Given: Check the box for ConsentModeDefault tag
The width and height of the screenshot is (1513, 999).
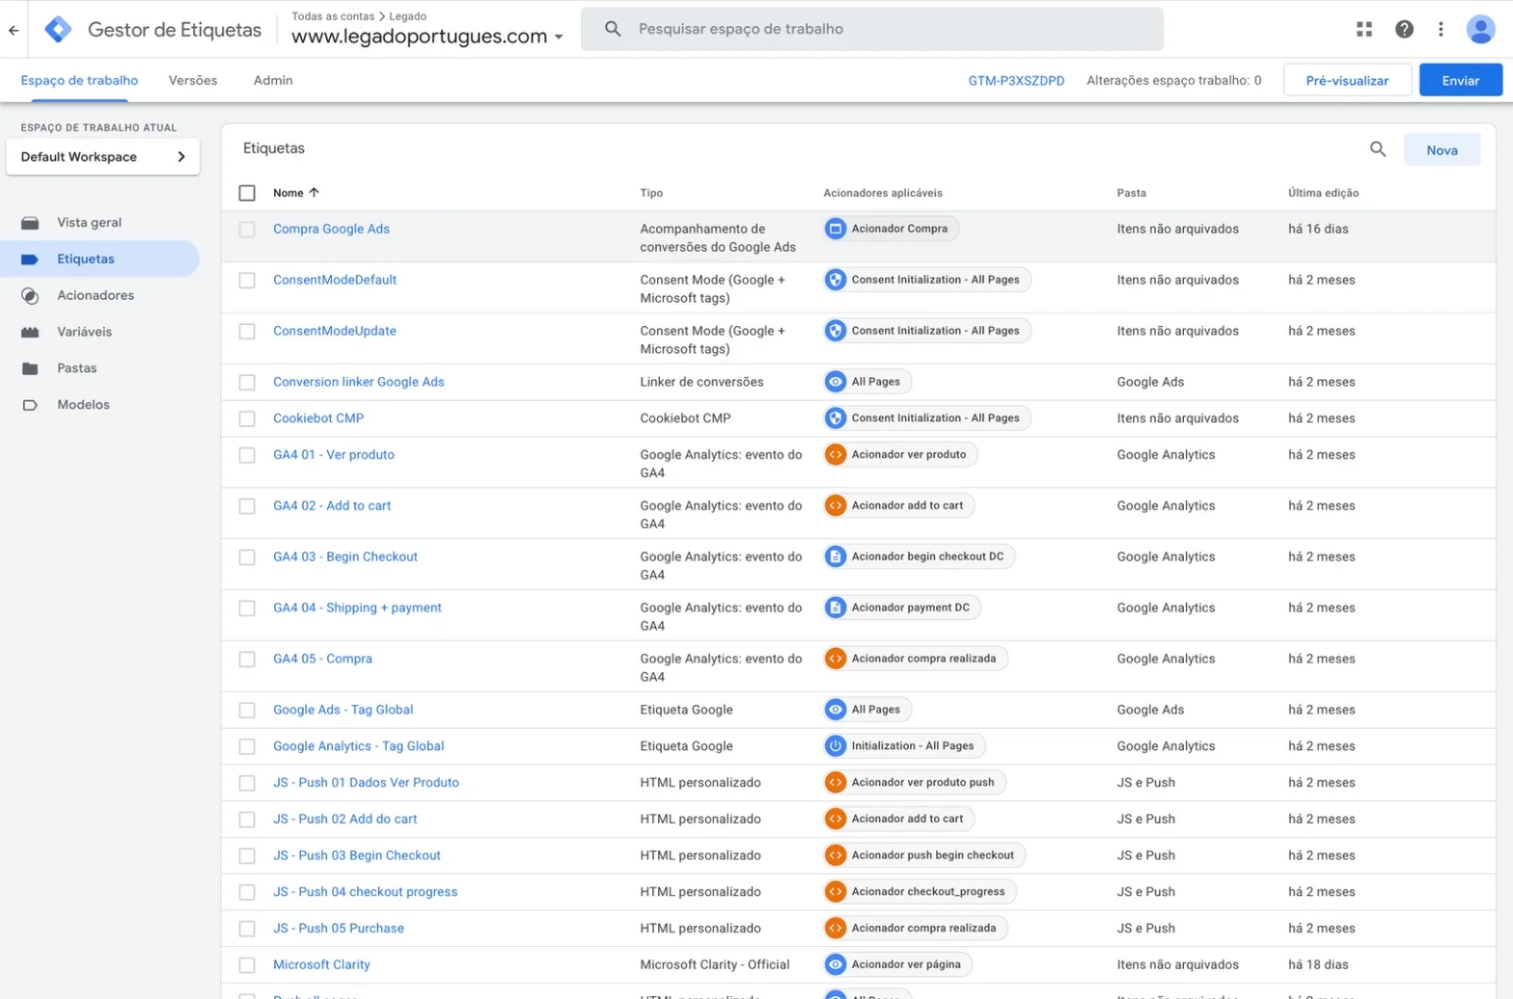Looking at the screenshot, I should point(247,281).
